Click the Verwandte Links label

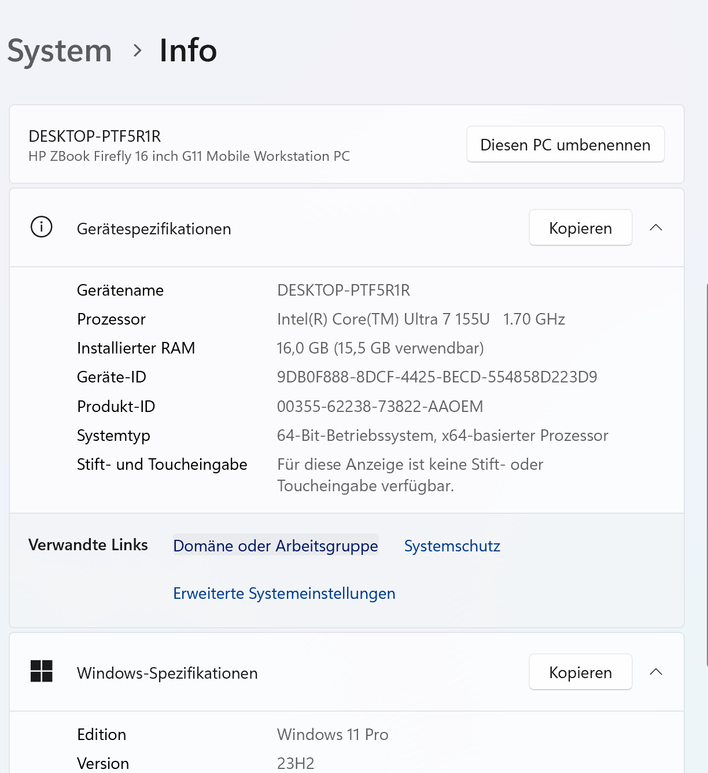pyautogui.click(x=88, y=544)
